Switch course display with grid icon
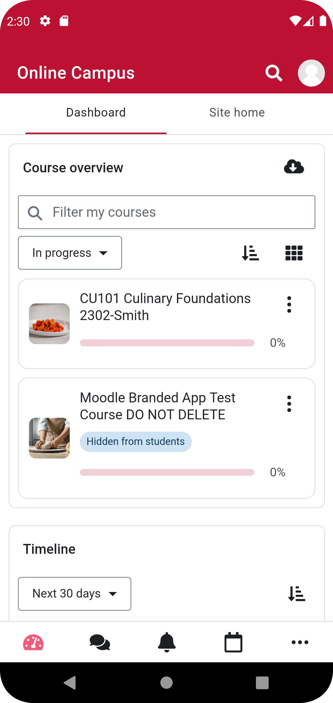Screen dimensions: 333x703 pyautogui.click(x=294, y=253)
